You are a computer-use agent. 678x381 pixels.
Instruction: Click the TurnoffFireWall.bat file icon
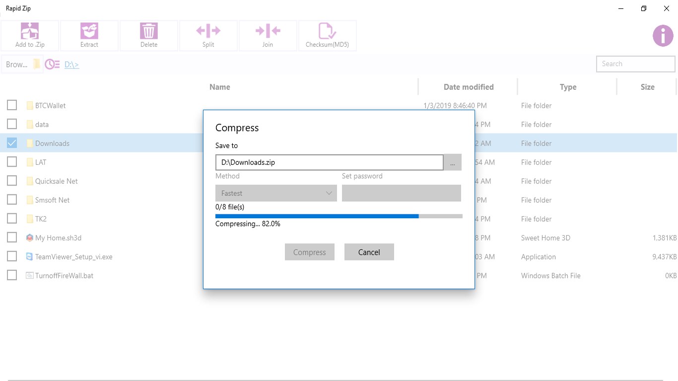[x=30, y=275]
